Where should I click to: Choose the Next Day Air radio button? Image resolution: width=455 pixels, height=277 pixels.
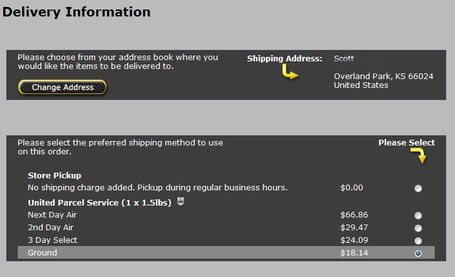[x=418, y=216]
